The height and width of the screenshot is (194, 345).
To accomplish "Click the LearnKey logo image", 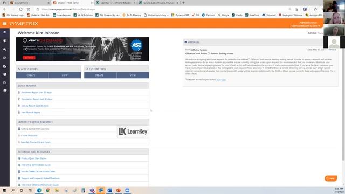I will tap(133, 131).
